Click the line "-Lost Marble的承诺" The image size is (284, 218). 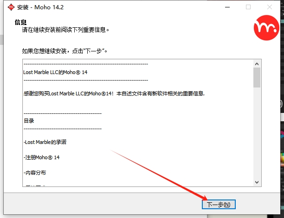click(45, 142)
